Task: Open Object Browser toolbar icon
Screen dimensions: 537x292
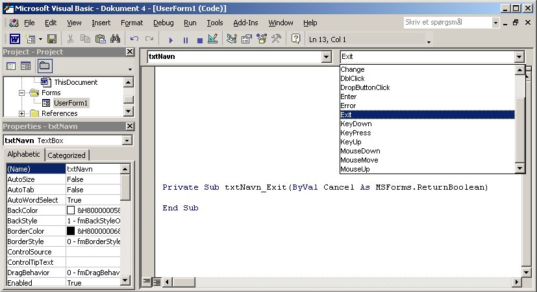Action: 262,39
